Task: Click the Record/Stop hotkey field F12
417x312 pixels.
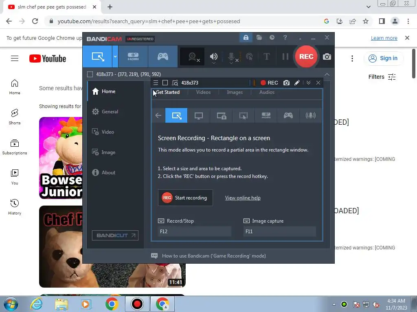Action: pos(194,231)
